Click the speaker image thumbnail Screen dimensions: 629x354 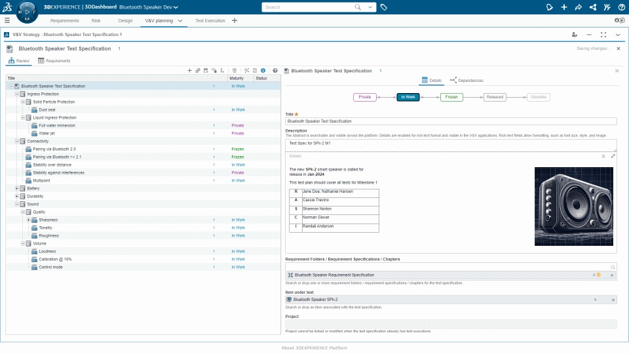click(x=574, y=206)
